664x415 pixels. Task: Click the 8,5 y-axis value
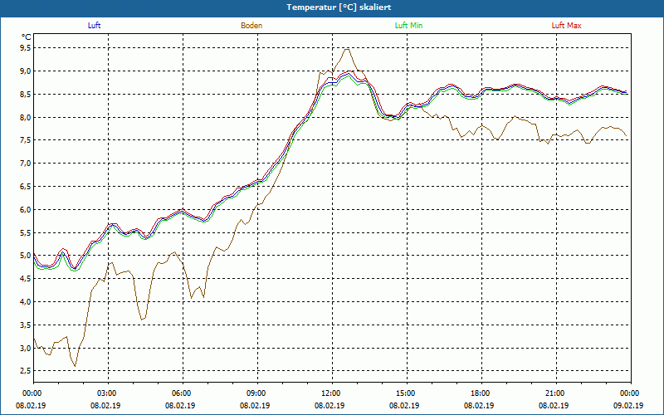[26, 94]
